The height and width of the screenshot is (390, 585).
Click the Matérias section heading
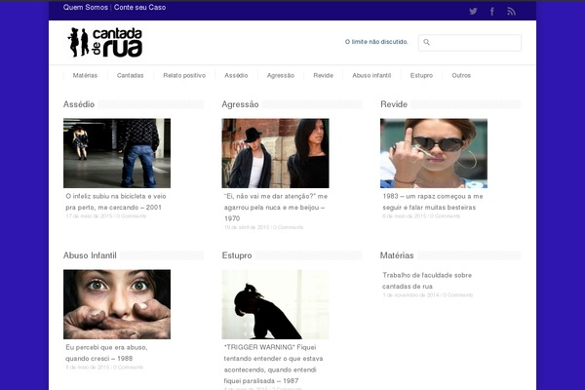pyautogui.click(x=397, y=255)
